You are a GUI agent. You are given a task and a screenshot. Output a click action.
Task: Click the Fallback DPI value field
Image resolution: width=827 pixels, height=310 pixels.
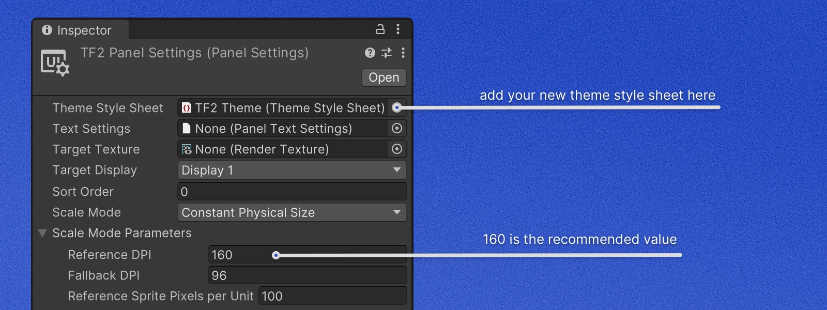click(x=308, y=275)
